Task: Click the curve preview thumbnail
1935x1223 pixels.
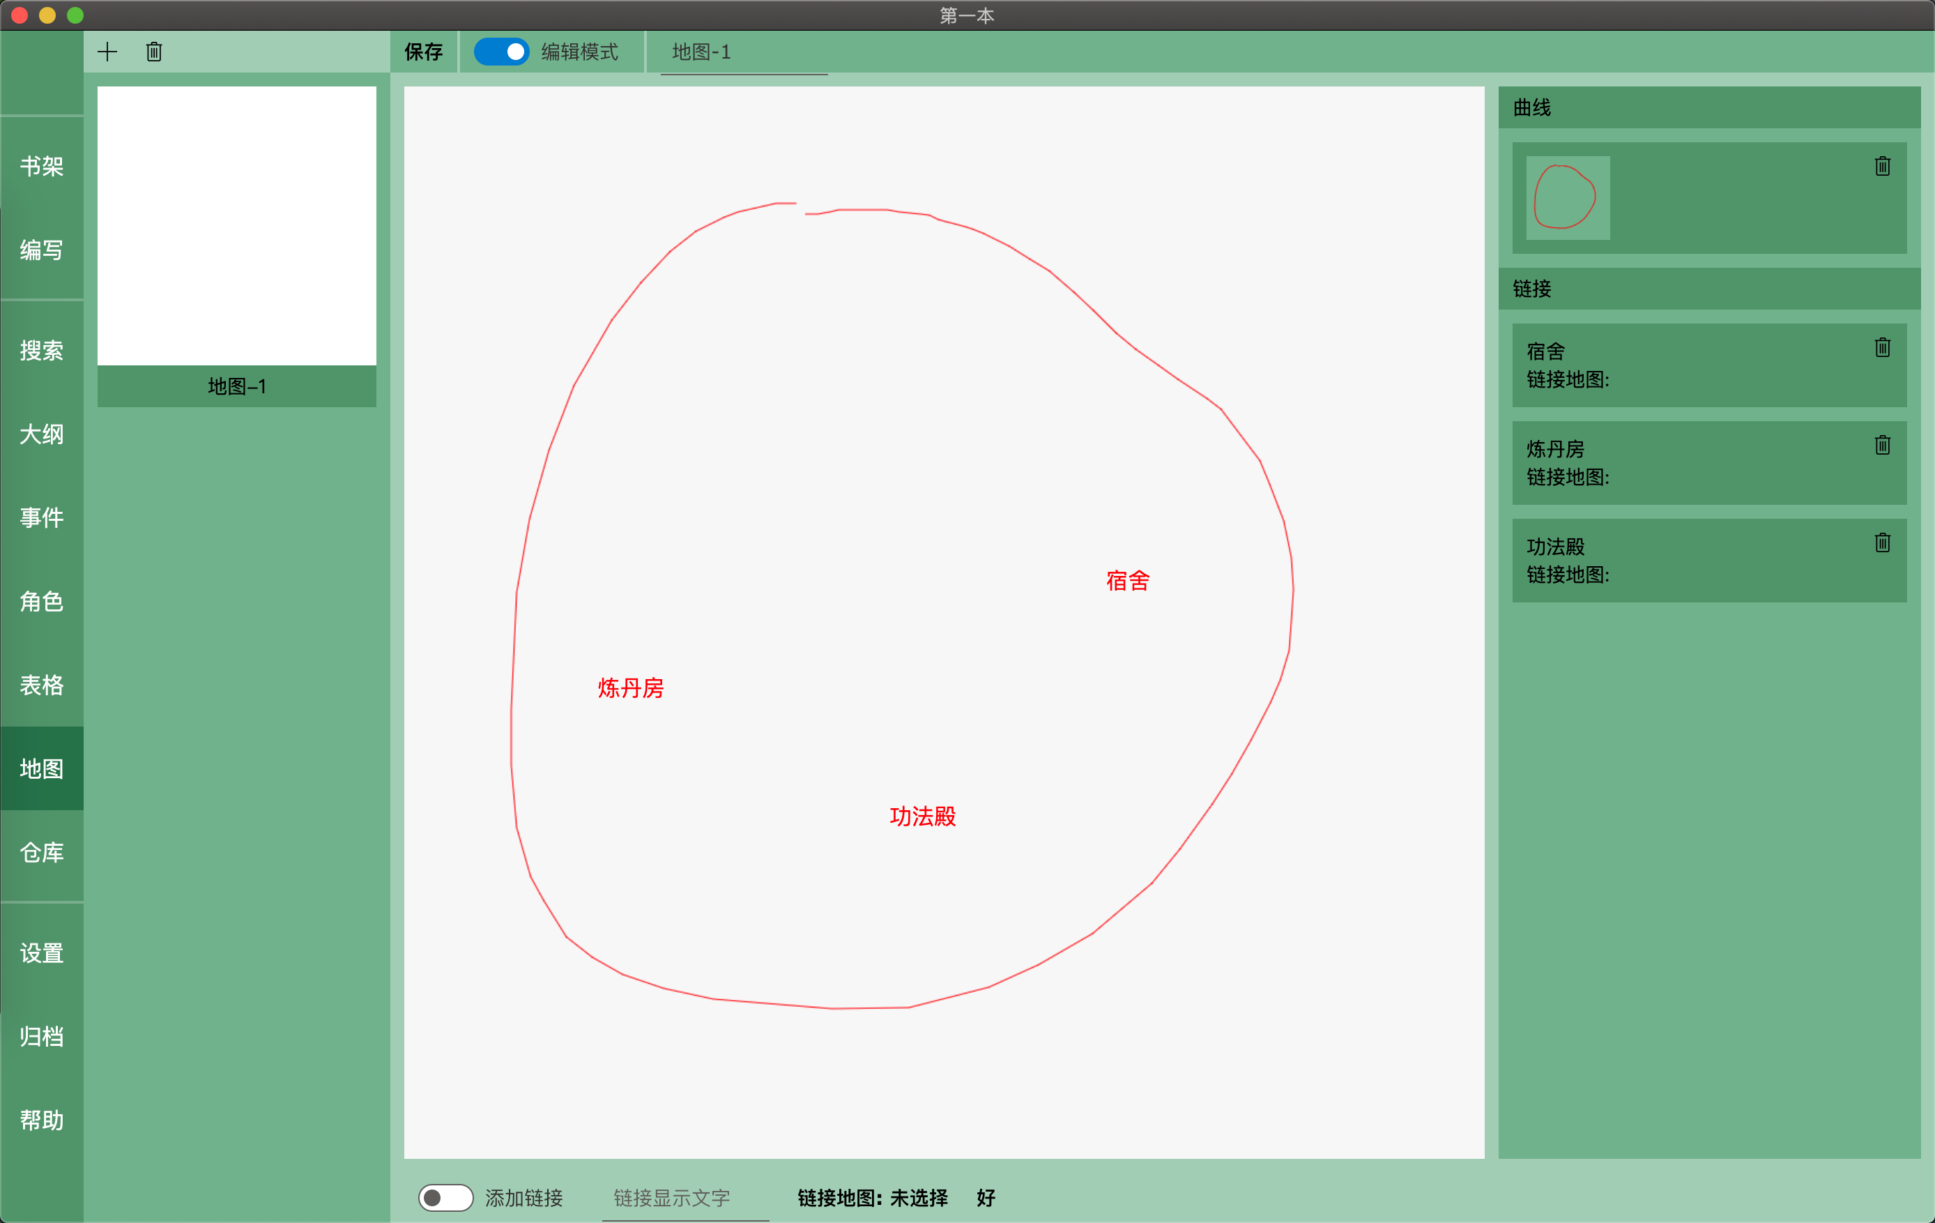Action: tap(1567, 198)
